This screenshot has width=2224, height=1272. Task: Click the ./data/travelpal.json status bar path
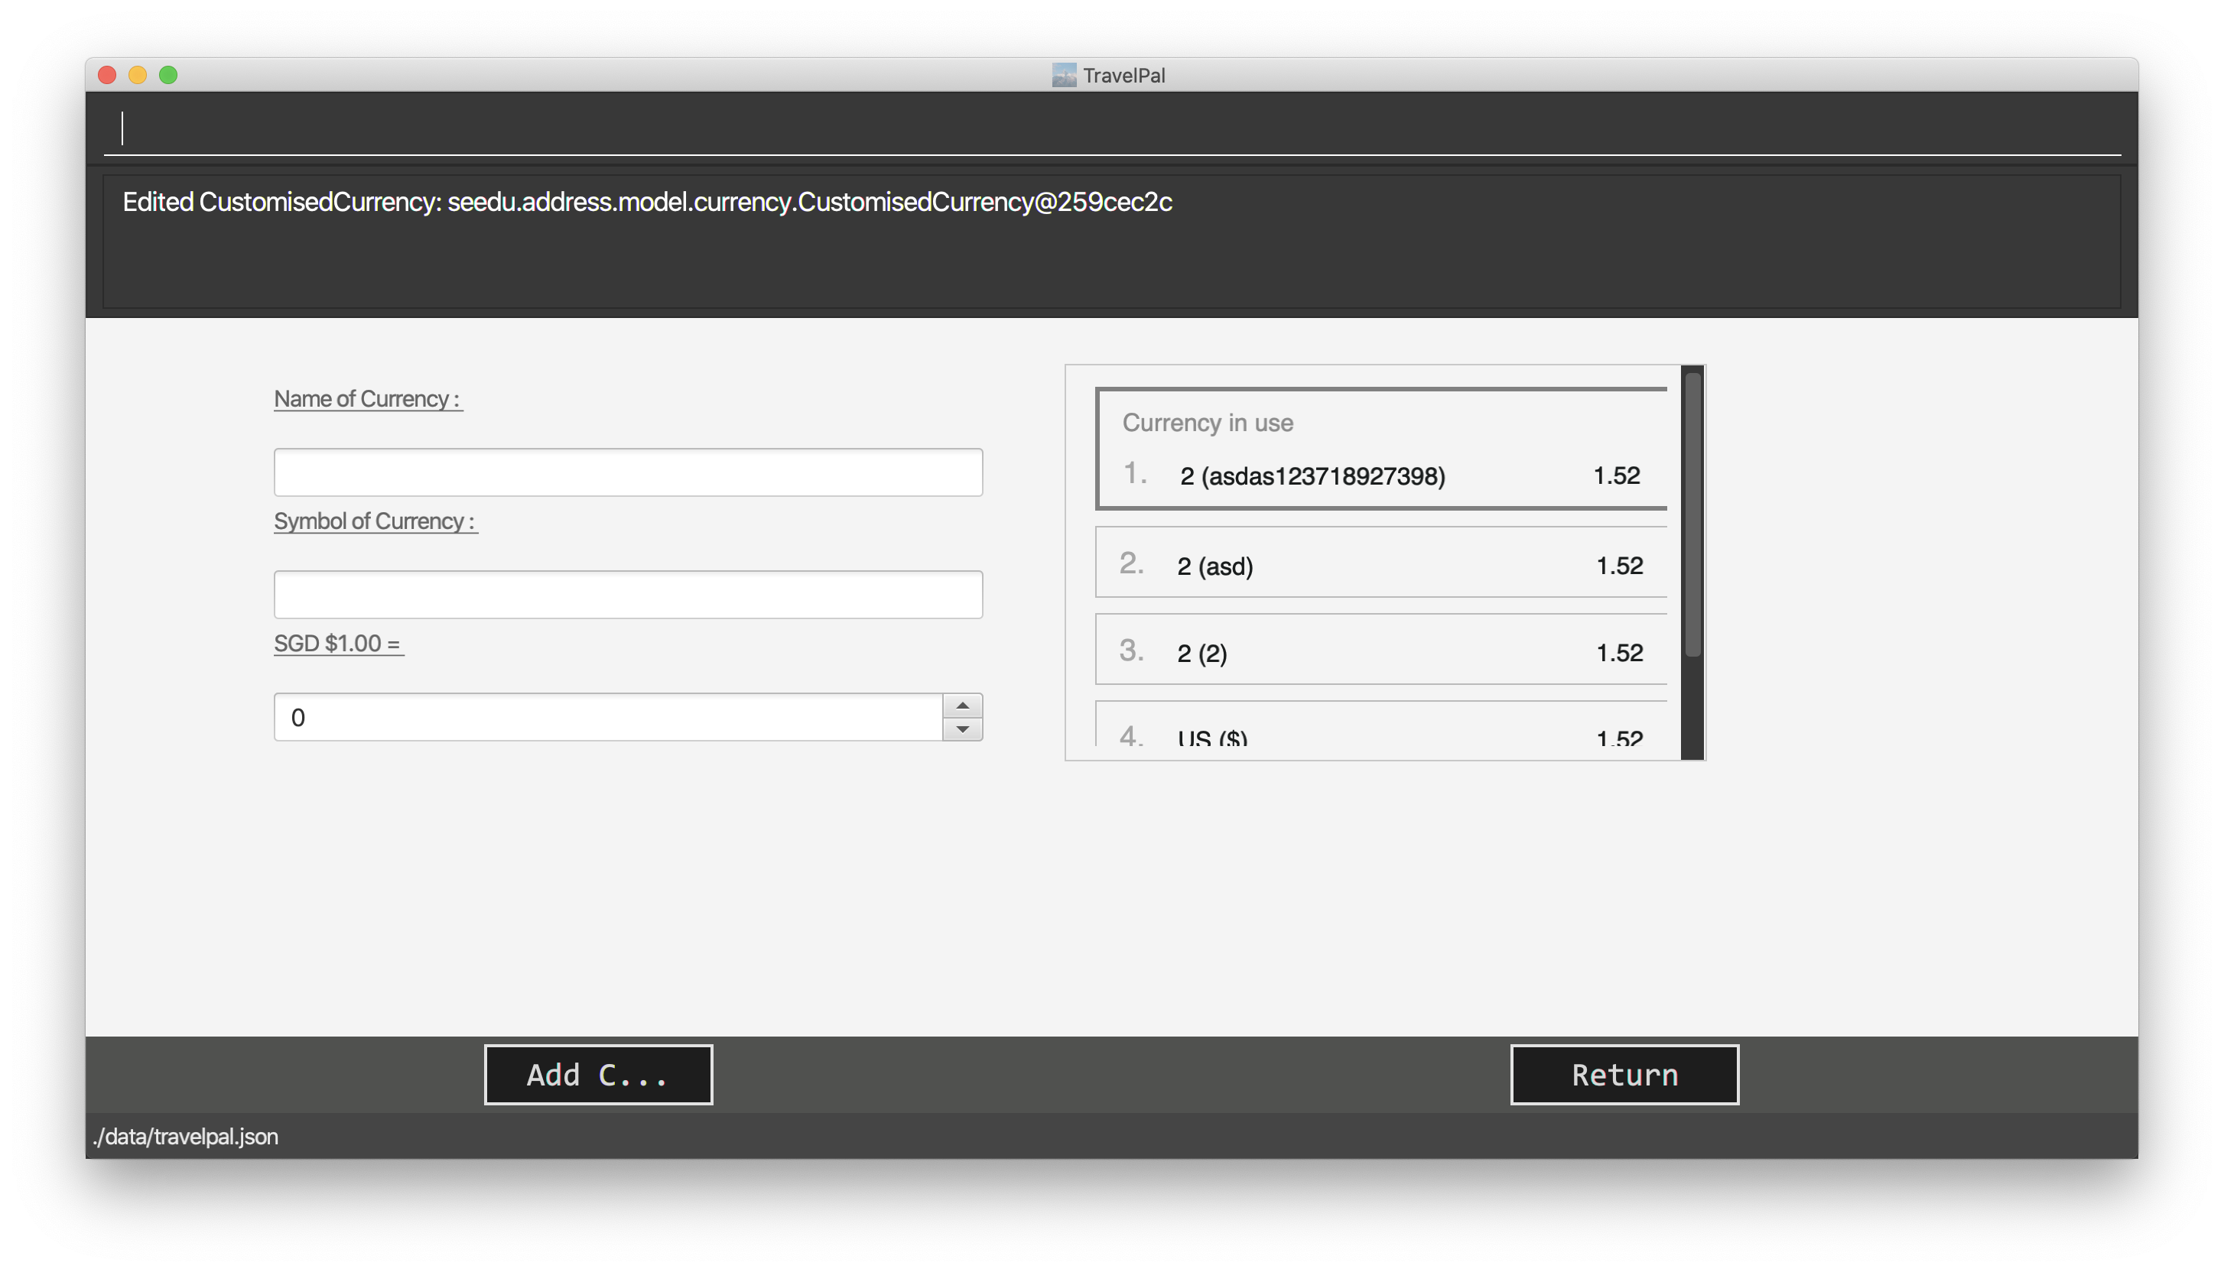coord(186,1137)
